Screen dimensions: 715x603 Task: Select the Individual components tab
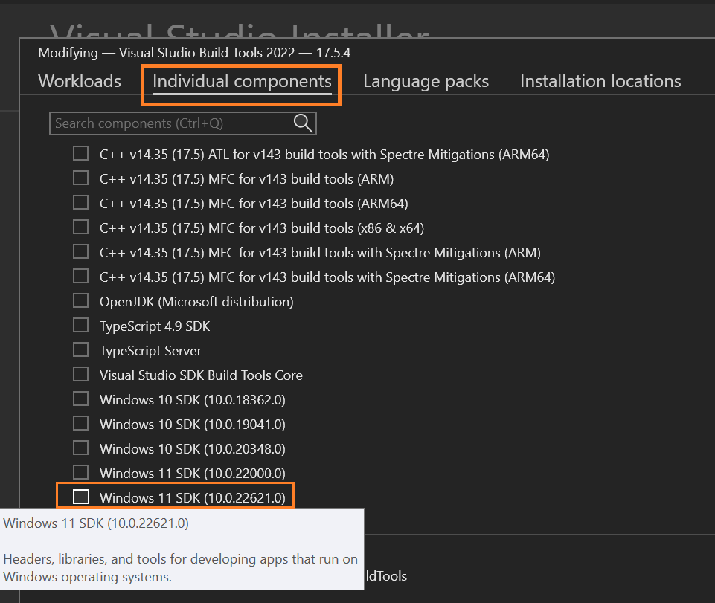[x=240, y=80]
